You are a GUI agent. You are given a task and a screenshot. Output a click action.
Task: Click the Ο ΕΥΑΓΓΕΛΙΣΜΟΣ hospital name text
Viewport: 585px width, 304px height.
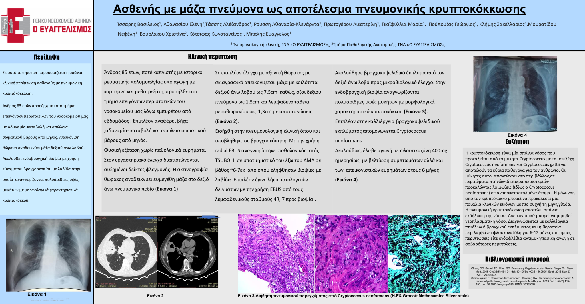click(x=62, y=29)
